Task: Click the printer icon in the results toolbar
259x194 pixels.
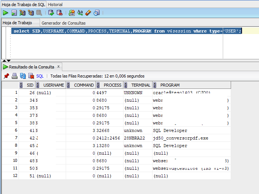Action: click(x=14, y=76)
